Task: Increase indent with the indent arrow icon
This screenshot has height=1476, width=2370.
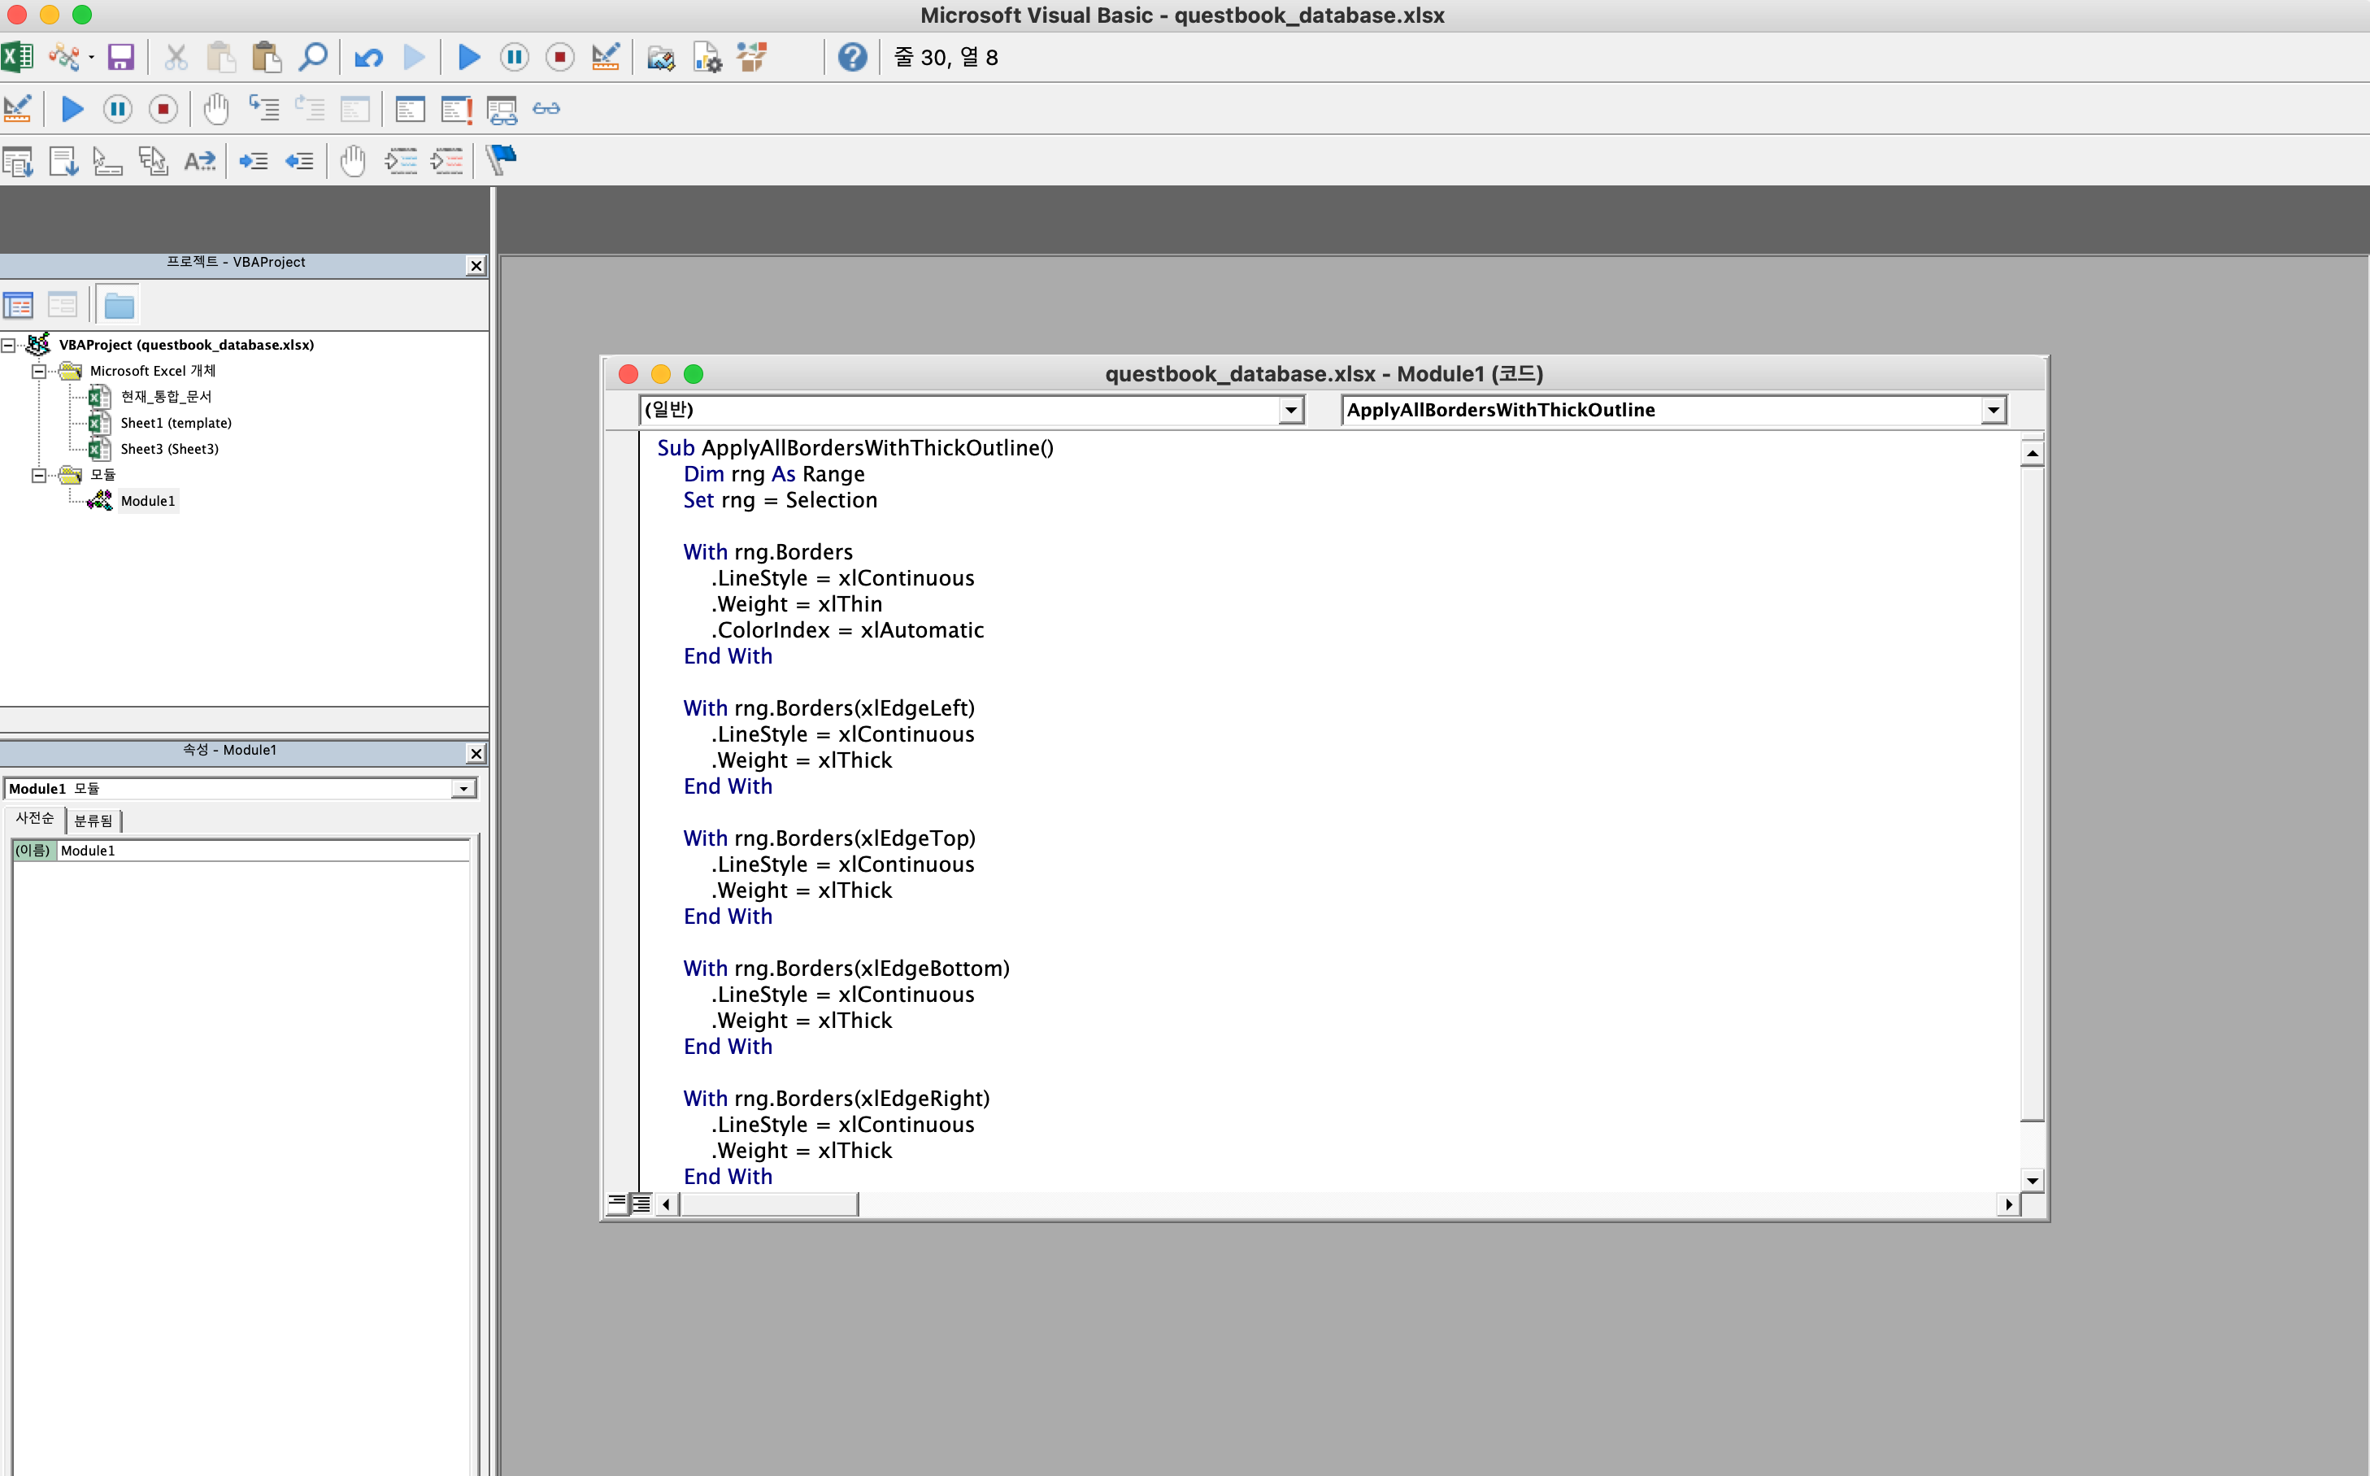Action: click(254, 160)
